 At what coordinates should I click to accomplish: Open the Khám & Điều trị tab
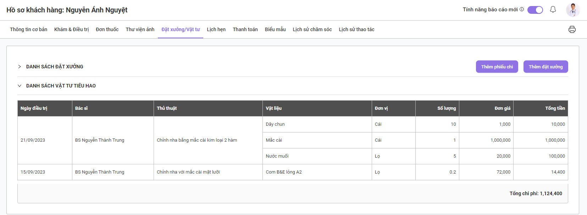point(71,29)
